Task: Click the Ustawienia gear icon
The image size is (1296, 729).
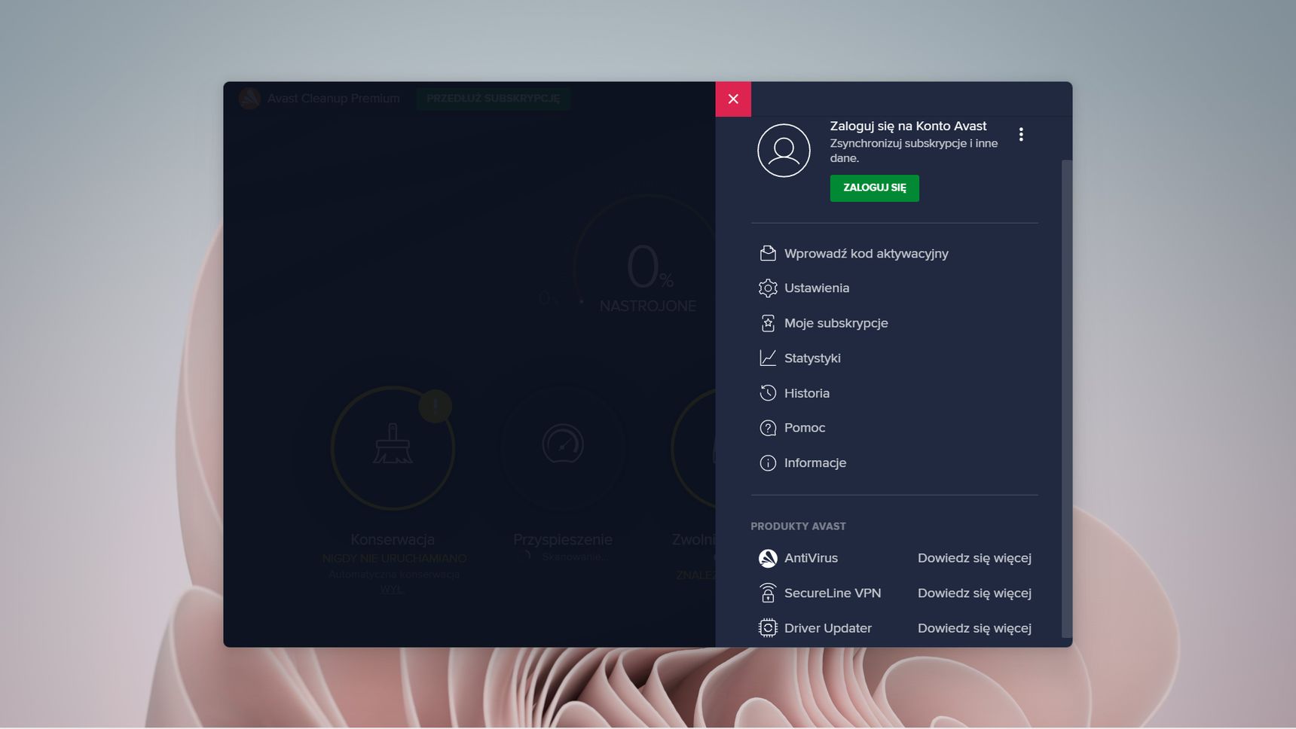Action: click(x=768, y=288)
